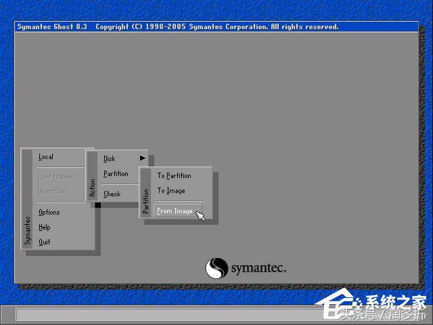Screen dimensions: 433x325
Task: Expand the Disk submenu arrow
Action: [142, 158]
